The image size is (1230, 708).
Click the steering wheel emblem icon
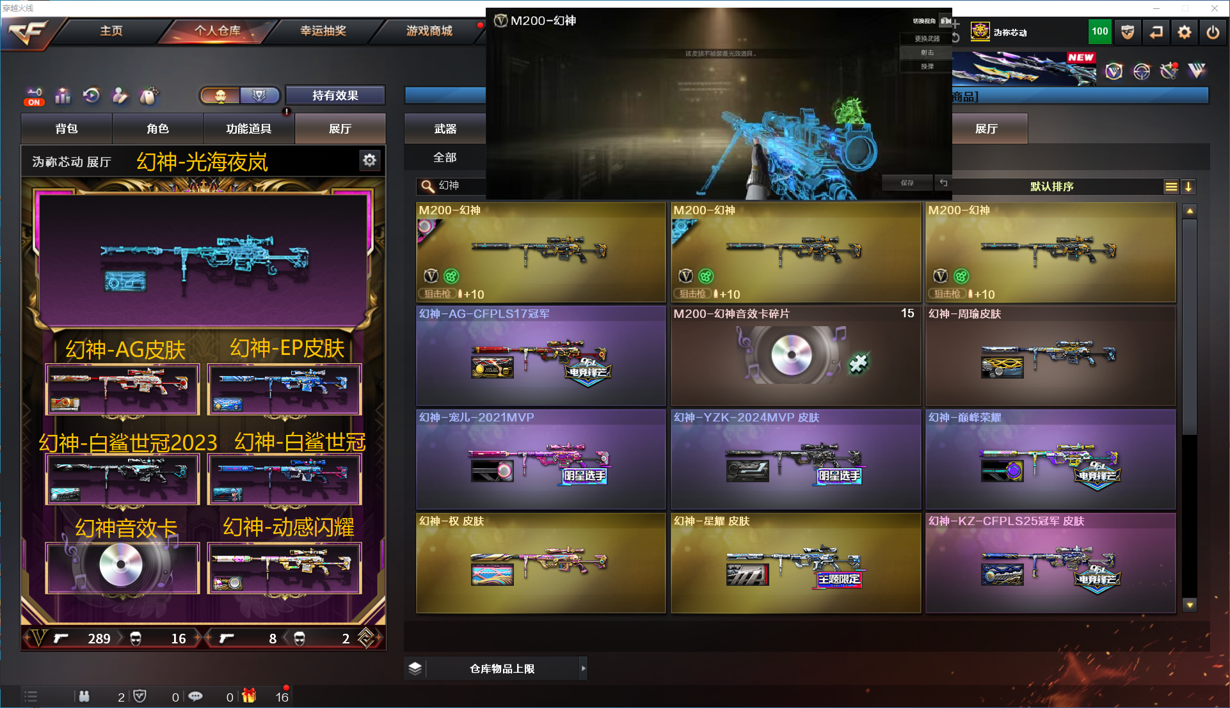(1142, 71)
